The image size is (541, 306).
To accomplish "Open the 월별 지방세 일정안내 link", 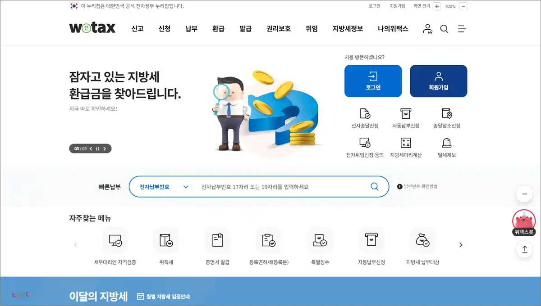I will coord(164,296).
